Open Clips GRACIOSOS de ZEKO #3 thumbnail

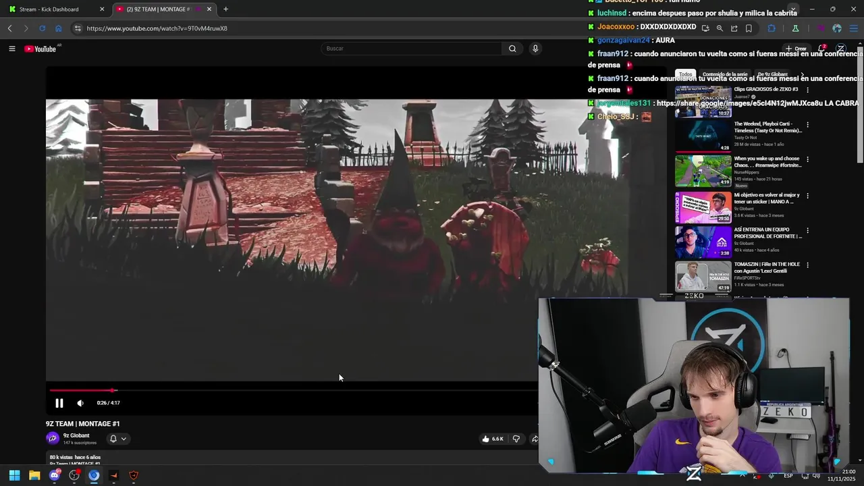tap(703, 102)
